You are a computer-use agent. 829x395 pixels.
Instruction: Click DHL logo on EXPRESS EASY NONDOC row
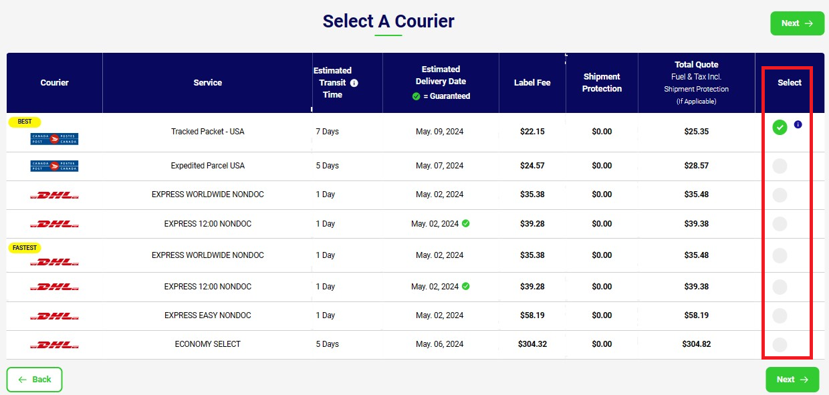coord(54,315)
